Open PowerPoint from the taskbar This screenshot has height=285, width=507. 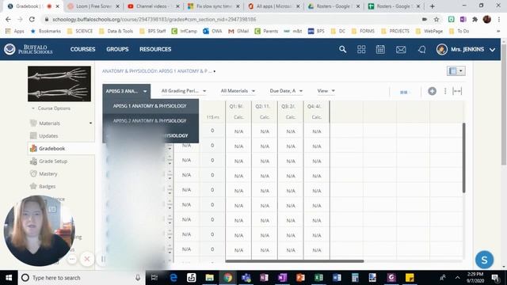300,278
